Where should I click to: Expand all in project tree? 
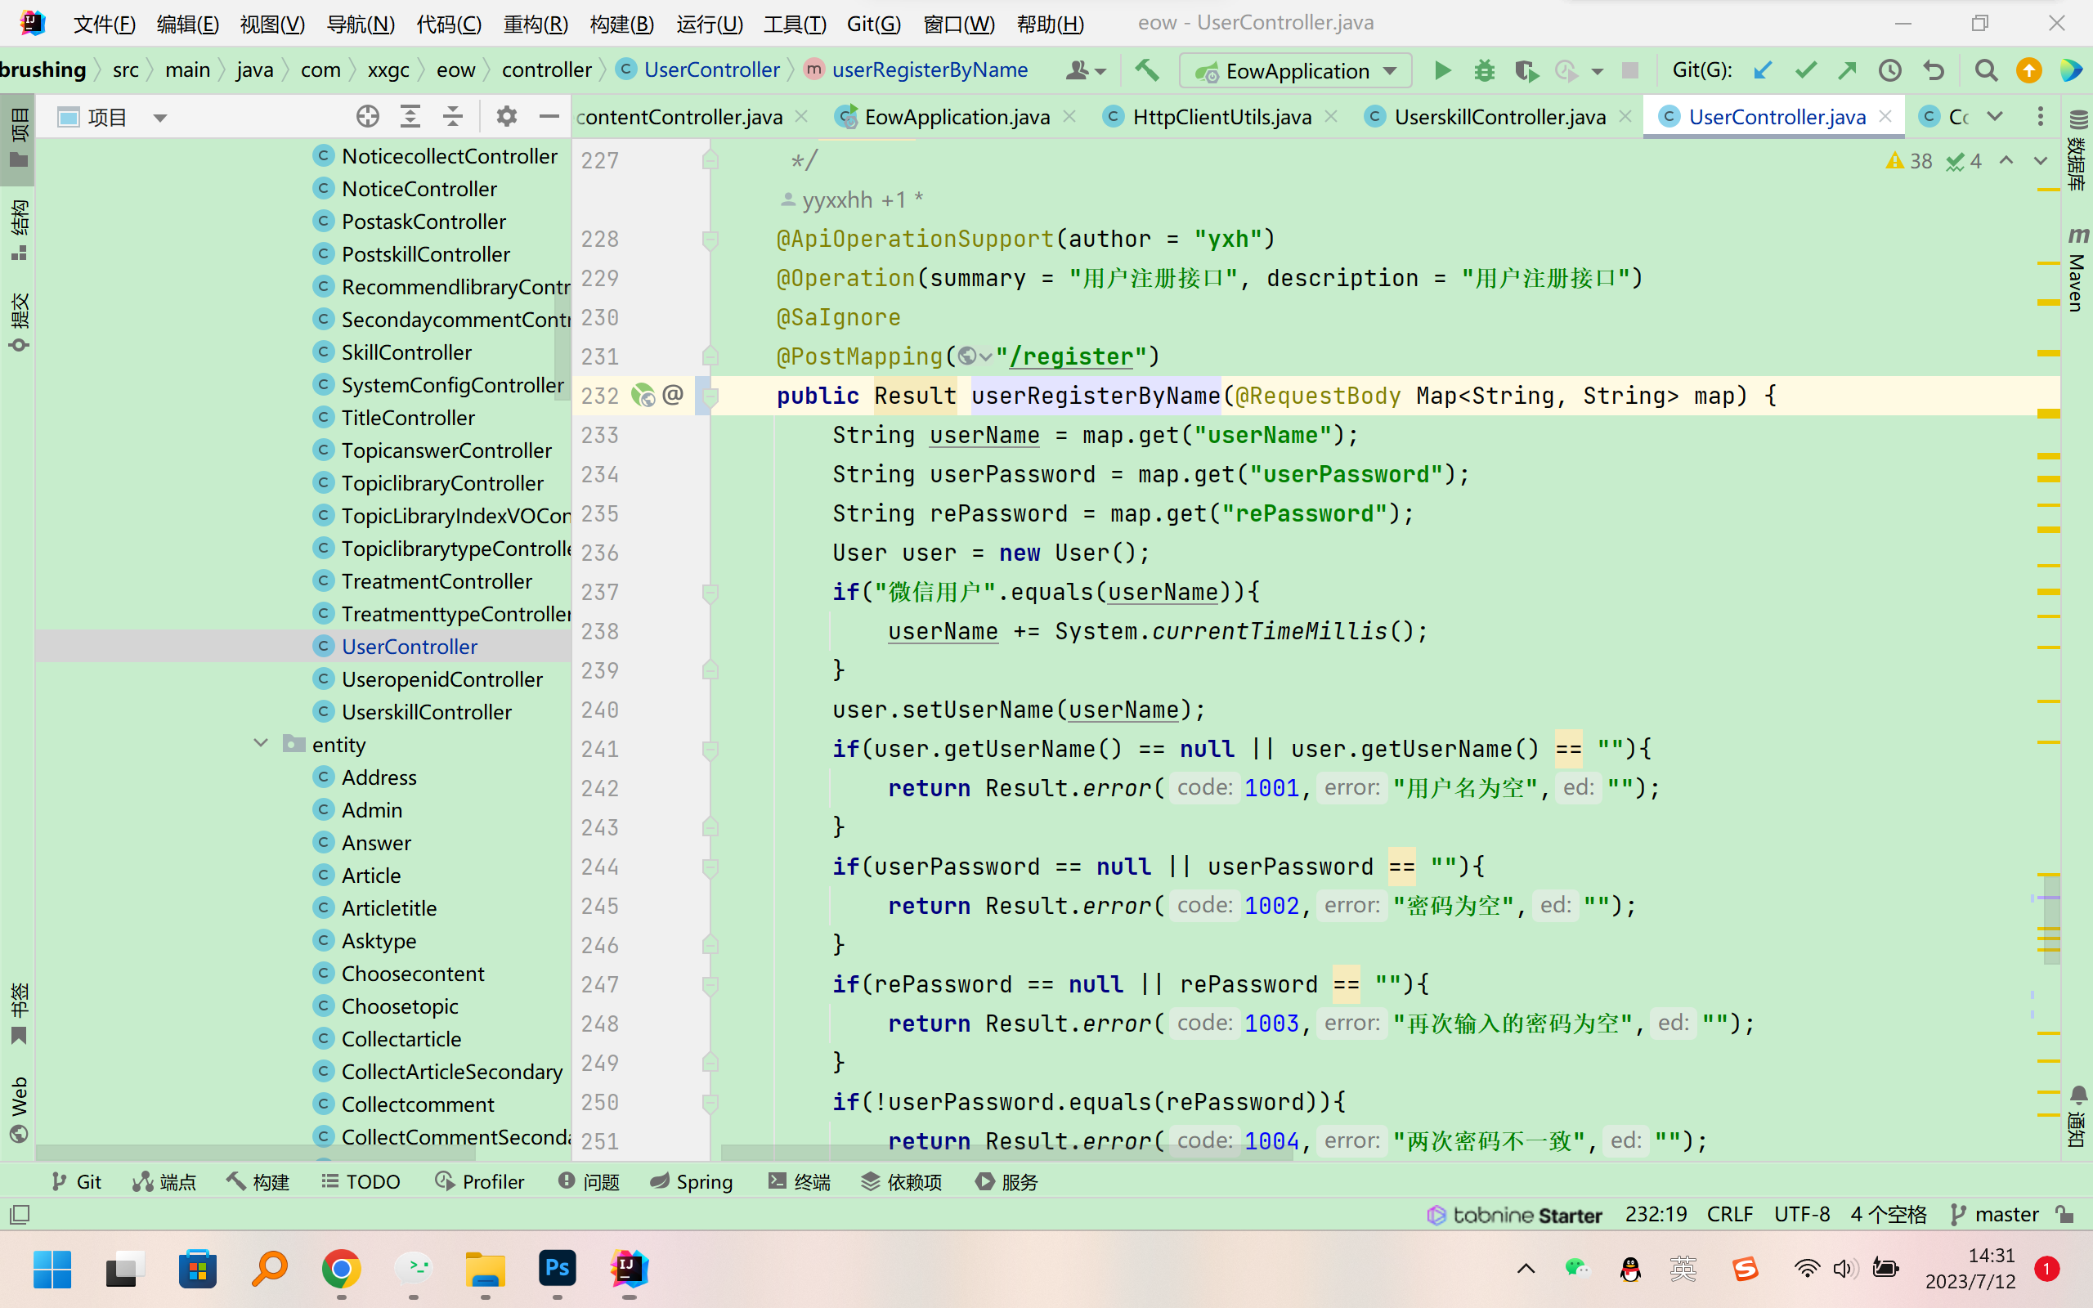[410, 116]
